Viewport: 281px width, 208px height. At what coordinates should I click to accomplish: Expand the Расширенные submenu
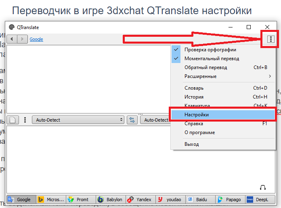(x=223, y=76)
